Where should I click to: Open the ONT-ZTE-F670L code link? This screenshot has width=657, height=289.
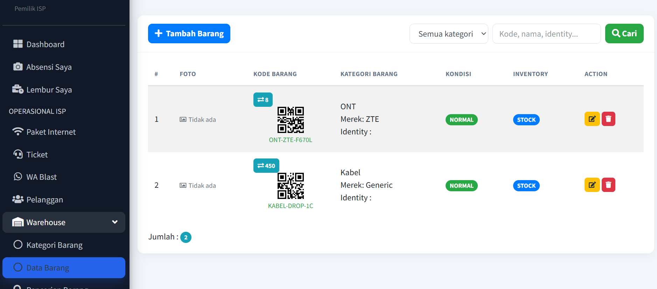coord(291,140)
